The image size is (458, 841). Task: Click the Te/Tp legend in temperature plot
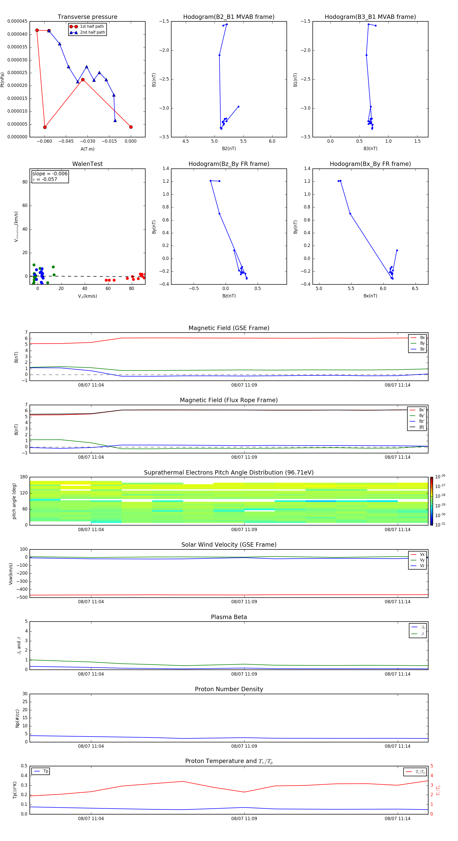[x=415, y=772]
